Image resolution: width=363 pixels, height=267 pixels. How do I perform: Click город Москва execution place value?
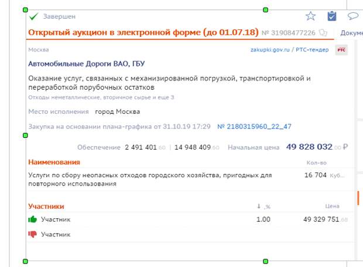tap(118, 111)
